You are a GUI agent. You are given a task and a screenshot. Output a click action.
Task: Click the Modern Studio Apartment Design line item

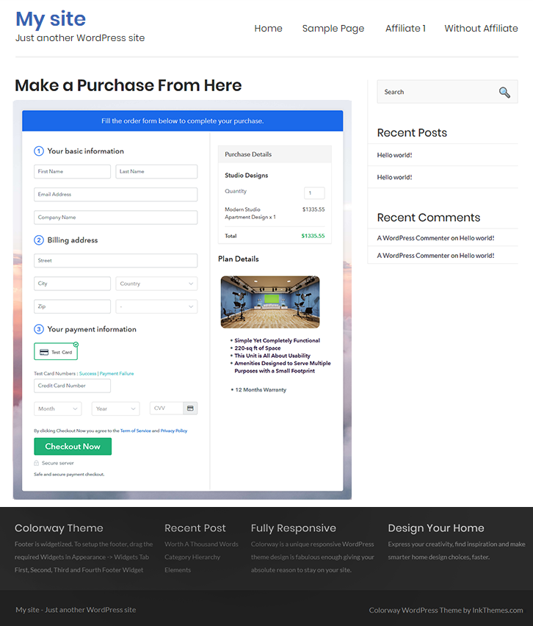coord(250,213)
